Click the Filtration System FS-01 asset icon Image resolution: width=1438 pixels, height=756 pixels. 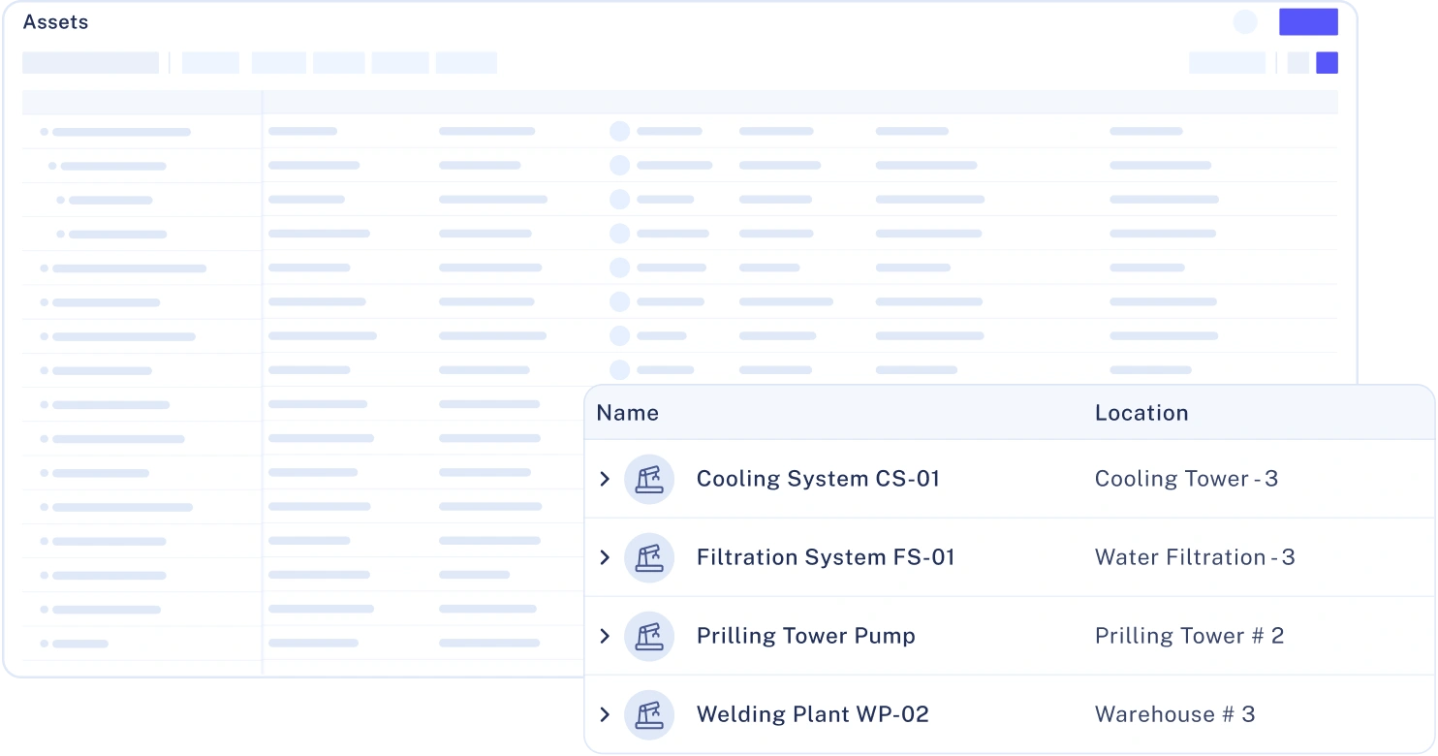click(649, 557)
